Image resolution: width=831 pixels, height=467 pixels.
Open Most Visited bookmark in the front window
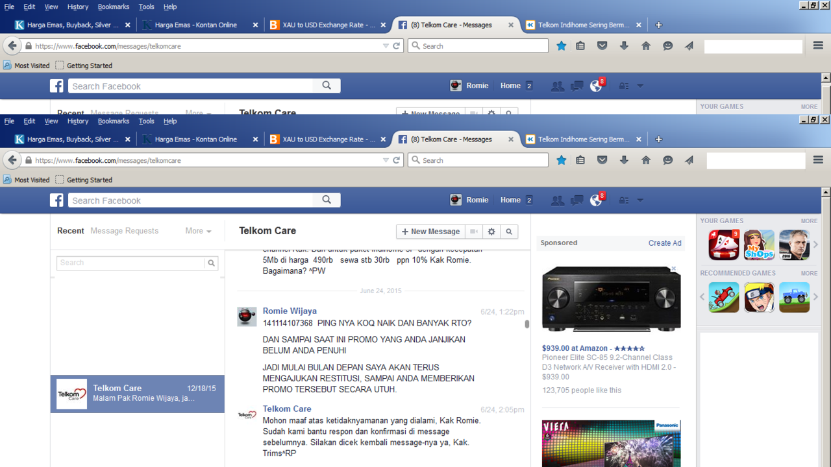click(26, 180)
